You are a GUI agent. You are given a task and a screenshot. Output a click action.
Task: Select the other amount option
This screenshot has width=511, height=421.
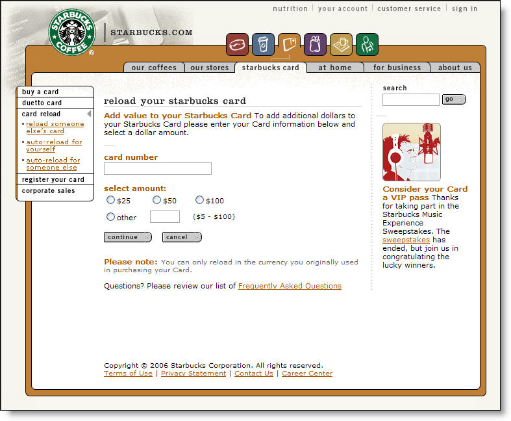(x=111, y=217)
